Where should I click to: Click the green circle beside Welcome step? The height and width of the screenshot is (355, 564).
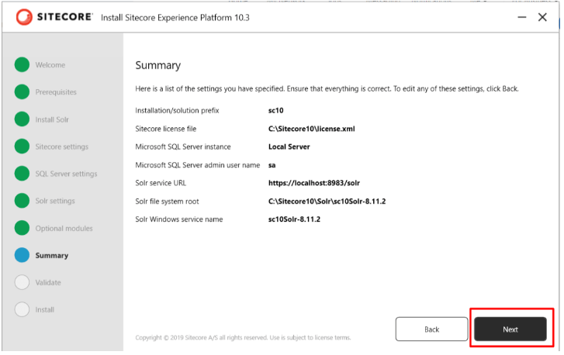(22, 65)
